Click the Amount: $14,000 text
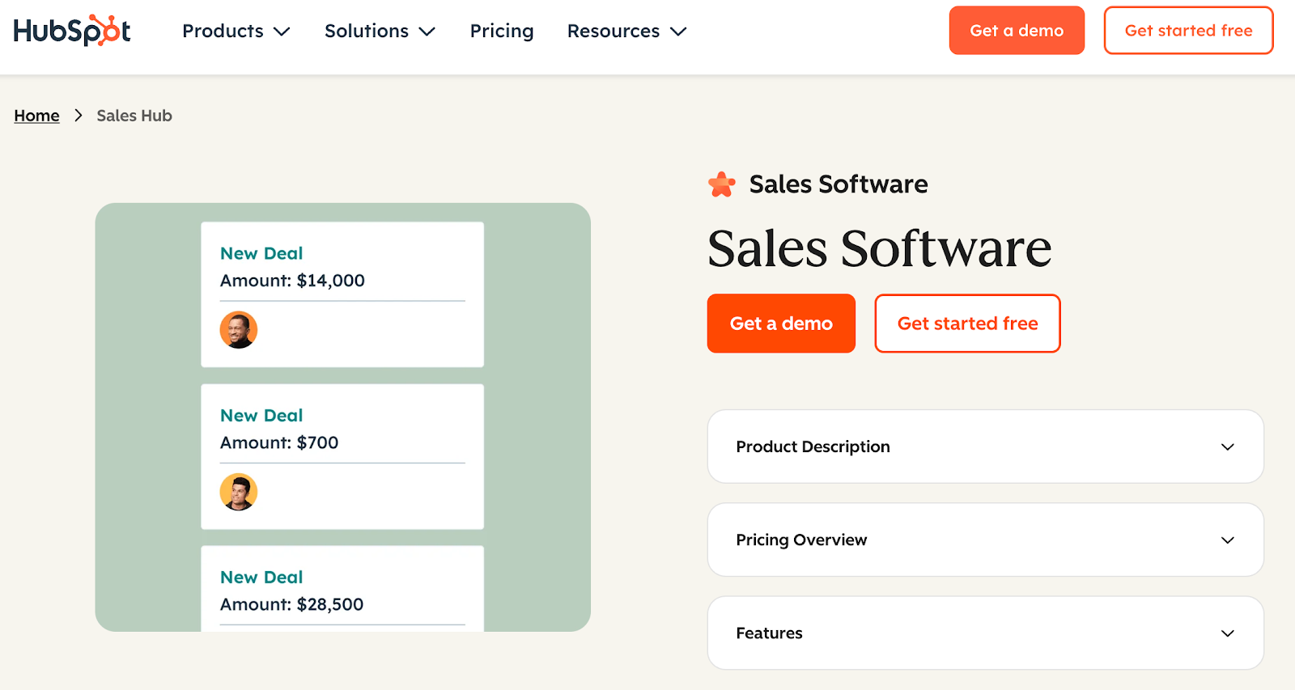Screen dimensions: 1295x690 [x=292, y=281]
